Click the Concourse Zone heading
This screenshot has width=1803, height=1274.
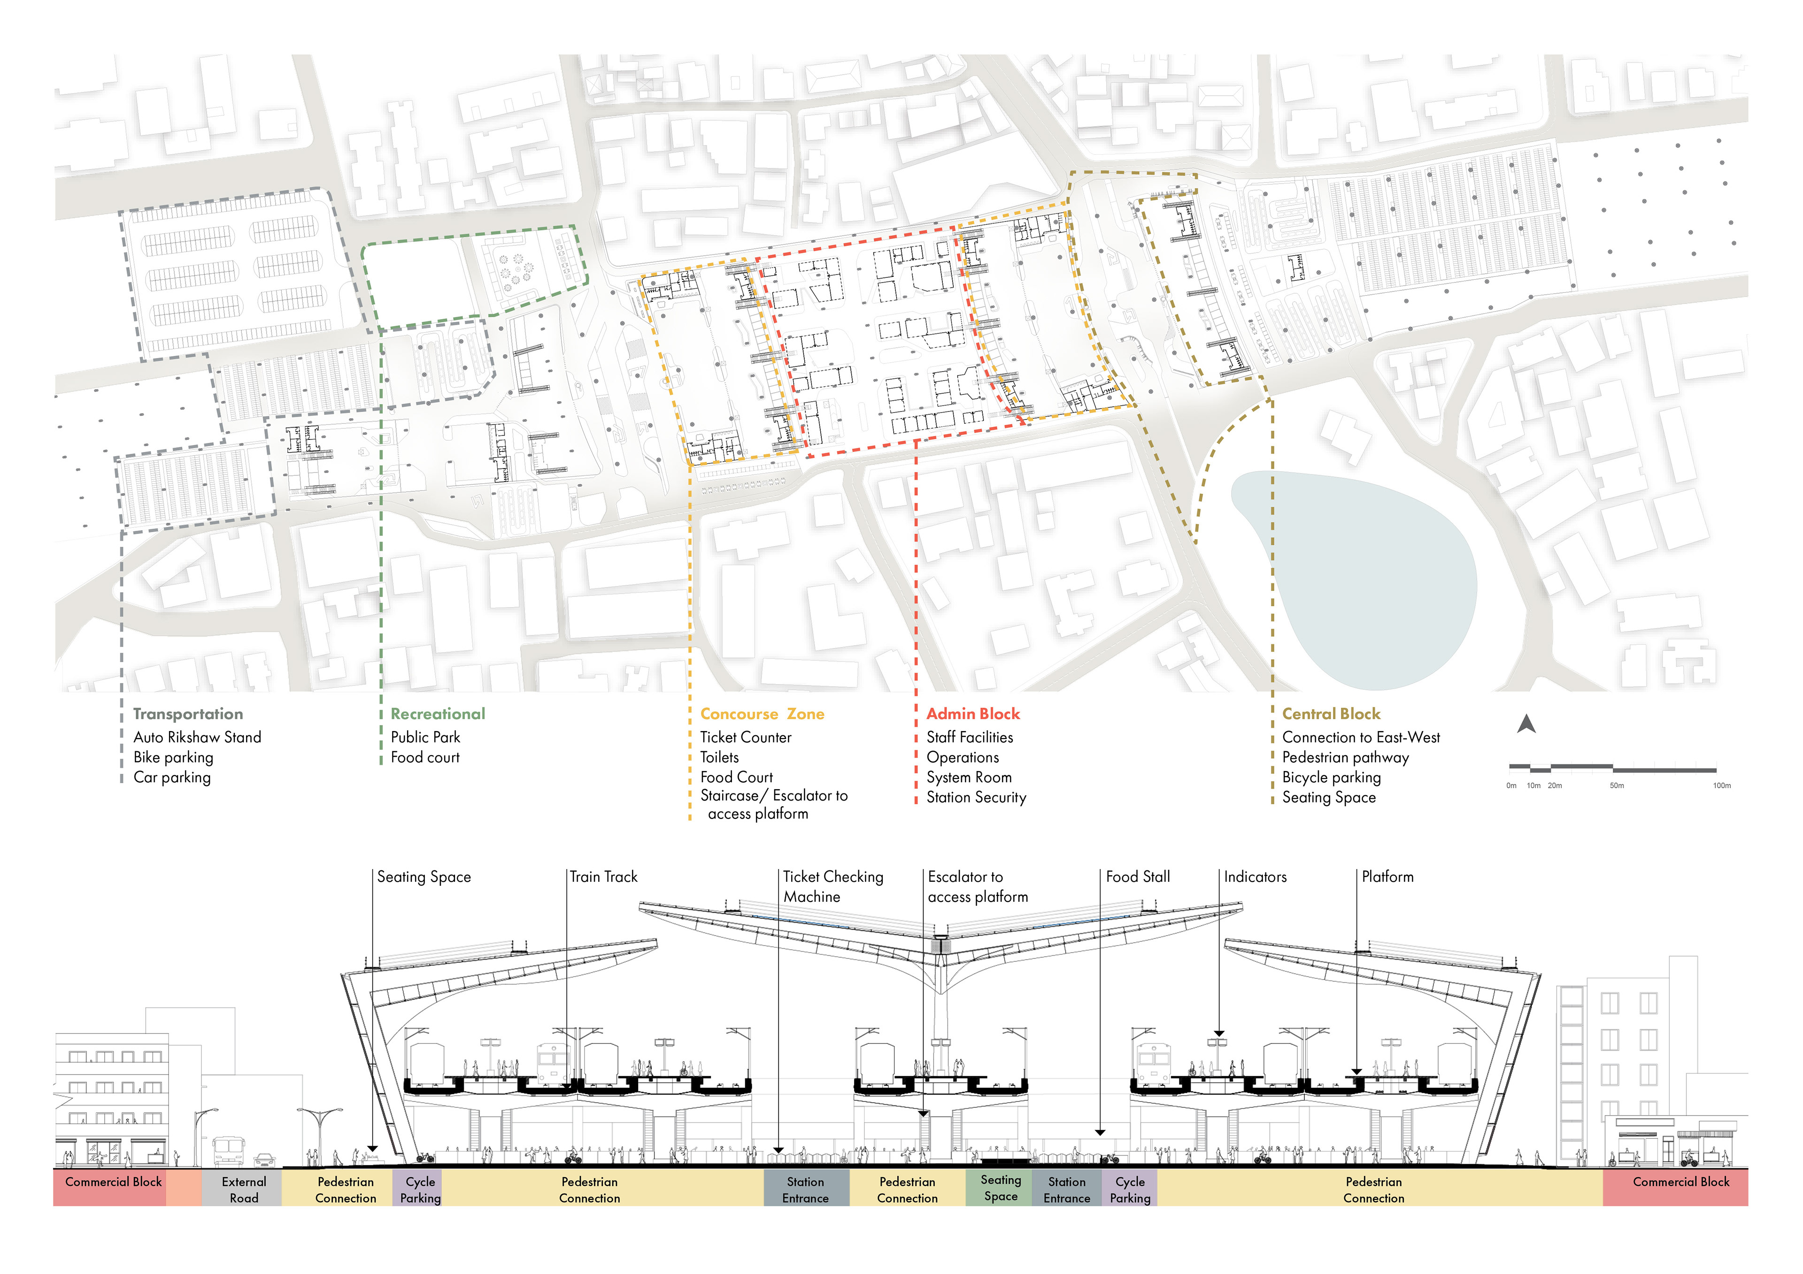tap(762, 714)
